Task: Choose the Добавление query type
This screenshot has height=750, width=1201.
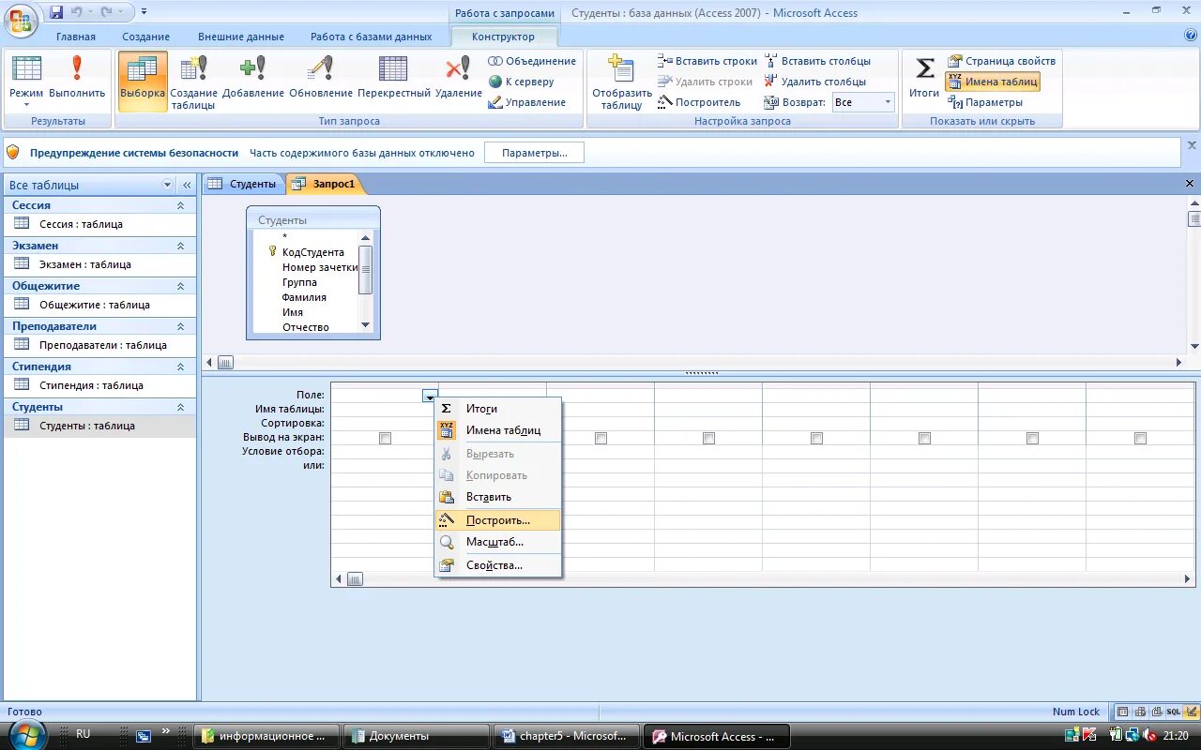Action: coord(253,77)
